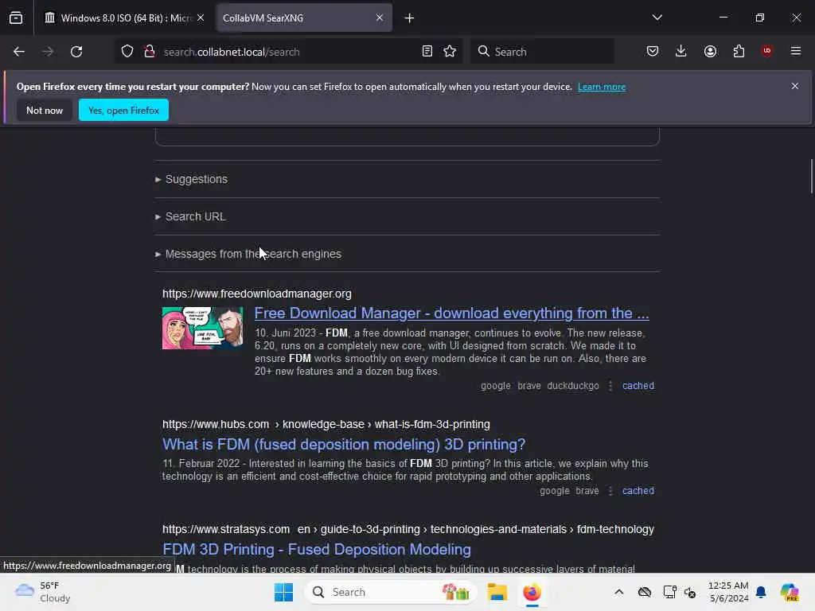The width and height of the screenshot is (815, 611).
Task: Click the network display tray icon
Action: 669,592
